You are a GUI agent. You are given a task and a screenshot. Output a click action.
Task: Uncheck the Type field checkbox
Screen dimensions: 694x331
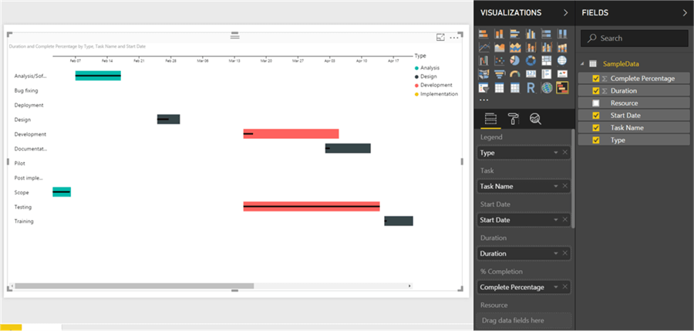596,140
